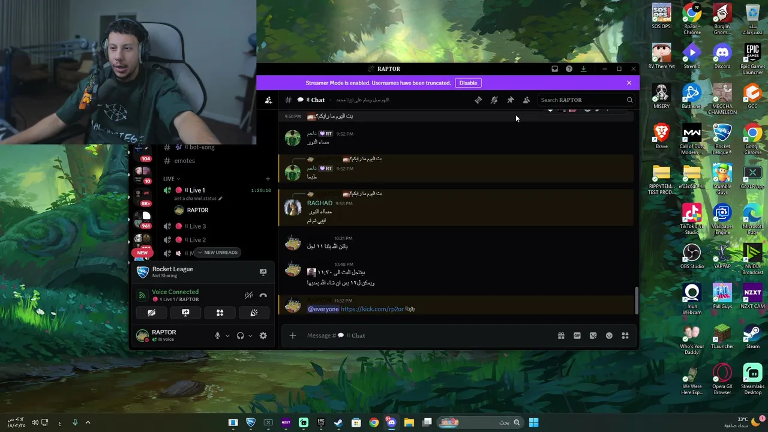Toggle noise suppression in voice panel

(248, 295)
